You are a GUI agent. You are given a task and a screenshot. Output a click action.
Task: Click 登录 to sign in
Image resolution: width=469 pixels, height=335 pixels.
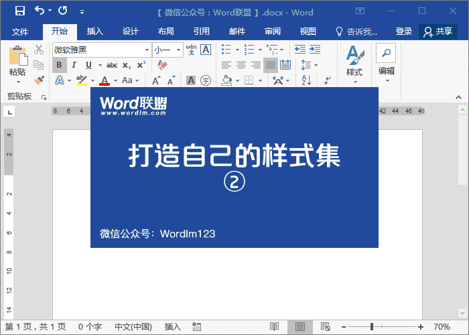tap(404, 31)
